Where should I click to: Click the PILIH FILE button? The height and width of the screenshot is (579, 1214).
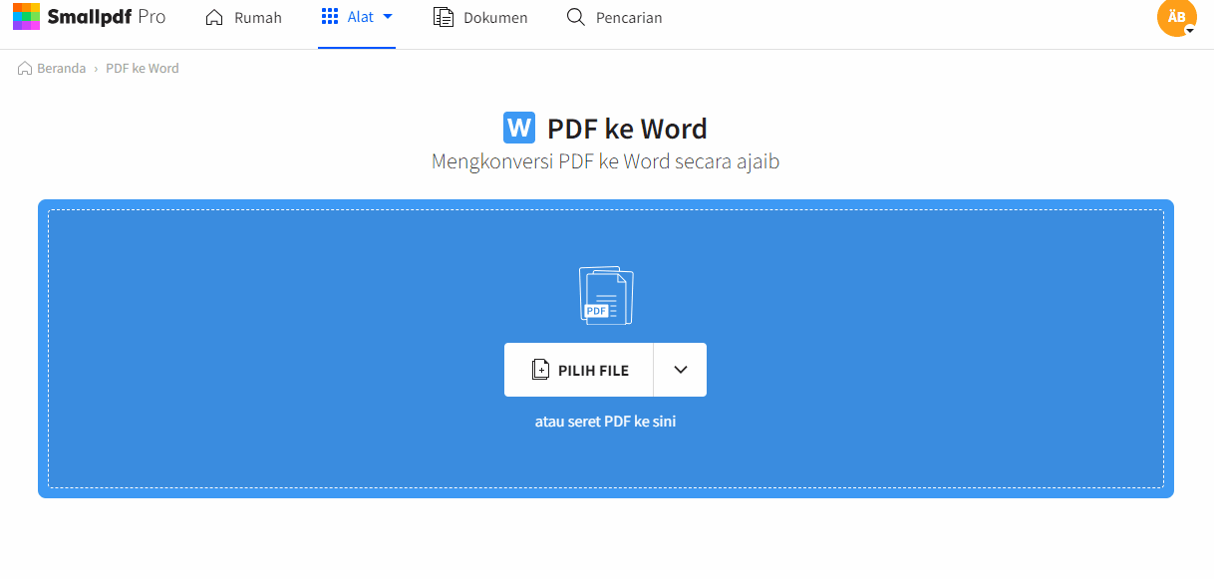(579, 370)
